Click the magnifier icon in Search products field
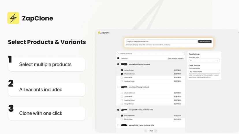 tap(119, 54)
